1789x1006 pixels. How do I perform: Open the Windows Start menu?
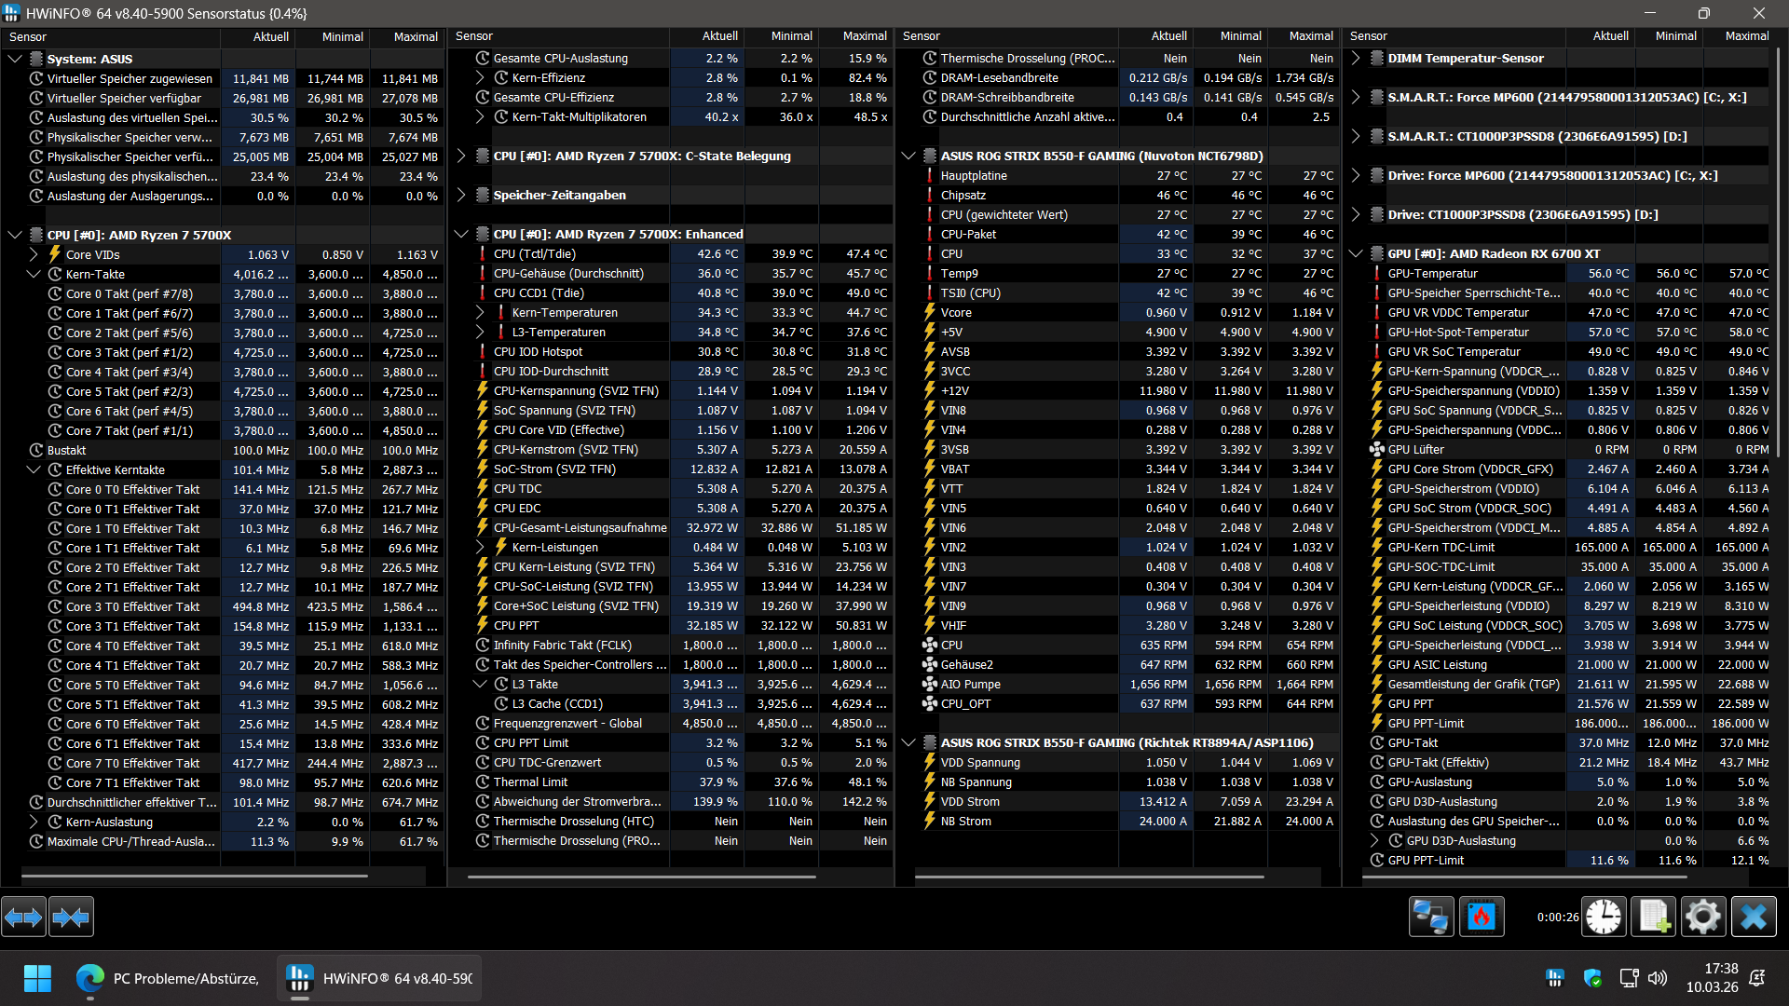coord(37,979)
